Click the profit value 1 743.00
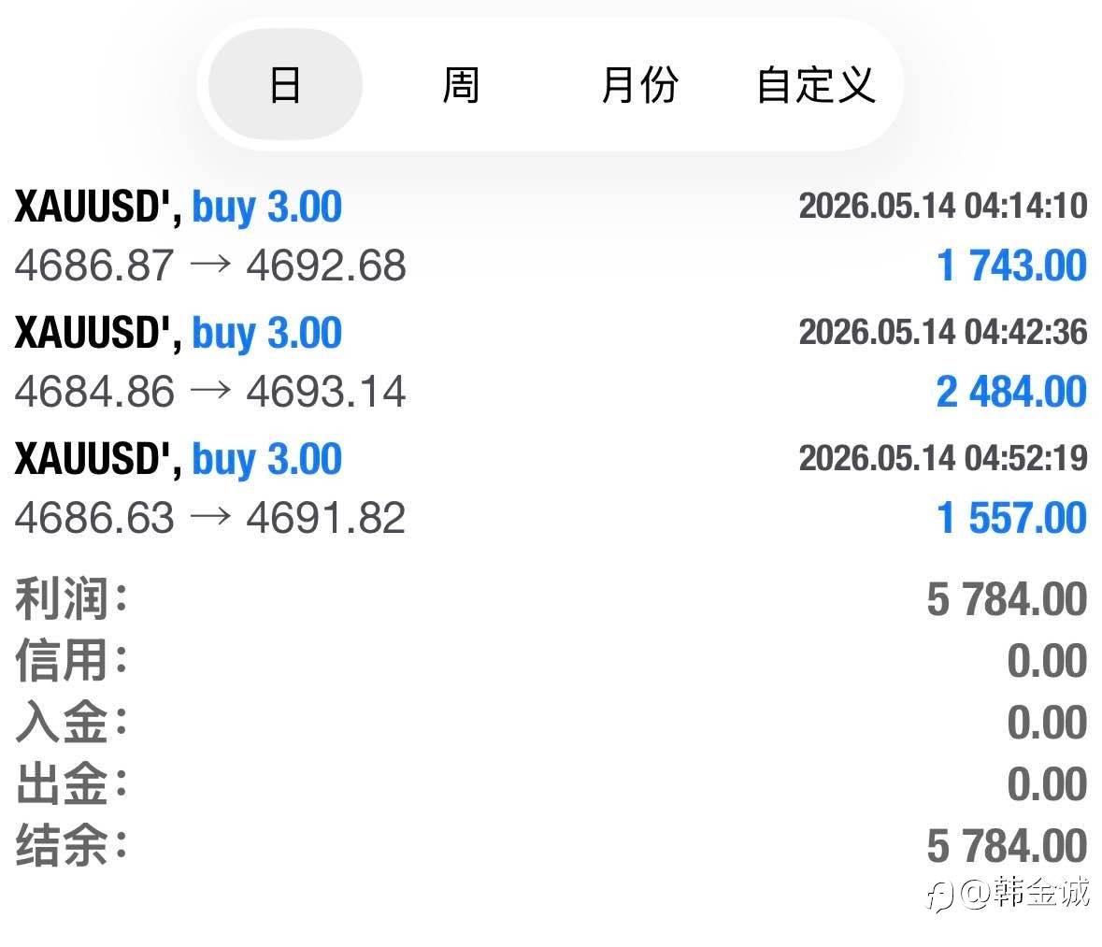Viewport: 1102px width, 947px height. click(1012, 265)
